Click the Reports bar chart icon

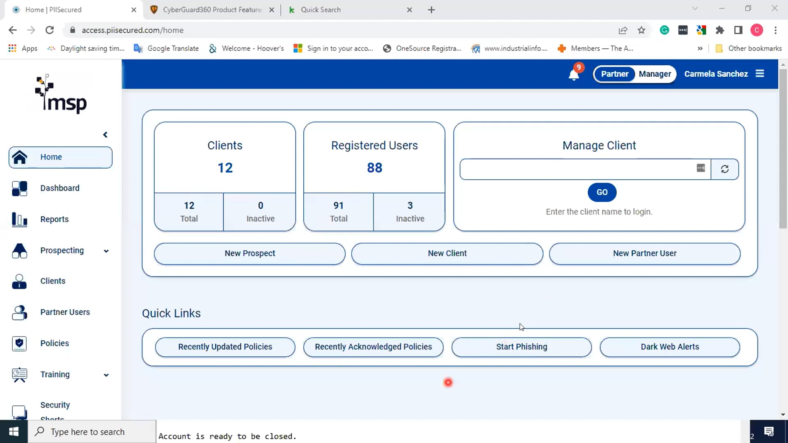coord(19,219)
